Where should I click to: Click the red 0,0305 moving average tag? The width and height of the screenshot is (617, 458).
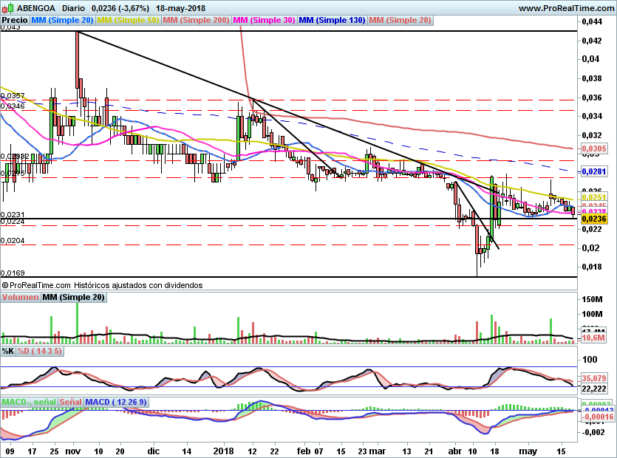(595, 148)
